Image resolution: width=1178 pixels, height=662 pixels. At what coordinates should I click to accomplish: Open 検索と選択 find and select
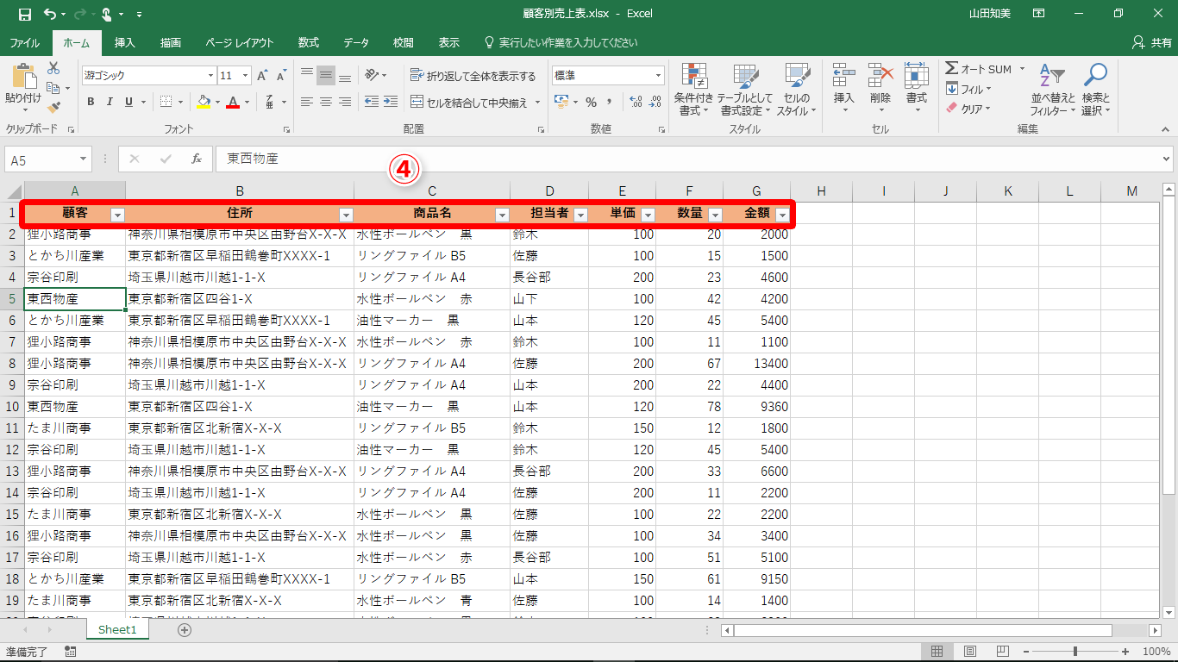click(x=1095, y=90)
